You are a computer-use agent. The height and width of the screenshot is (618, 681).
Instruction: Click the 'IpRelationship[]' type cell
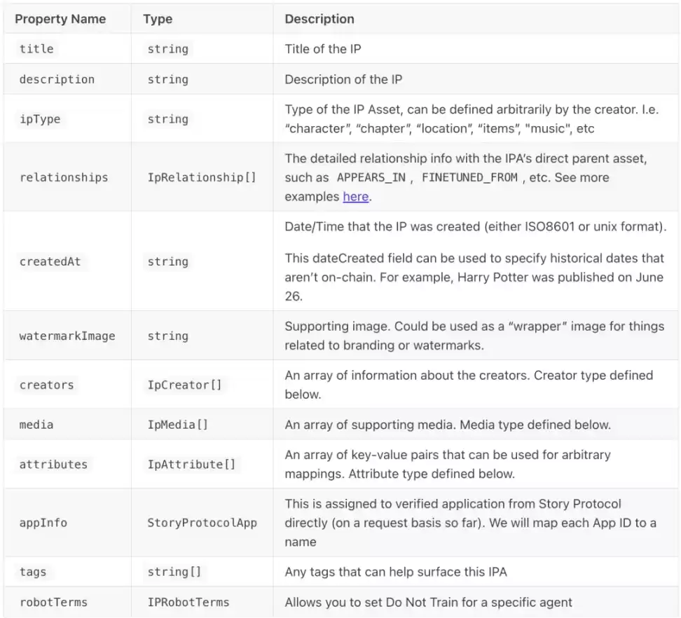(202, 177)
